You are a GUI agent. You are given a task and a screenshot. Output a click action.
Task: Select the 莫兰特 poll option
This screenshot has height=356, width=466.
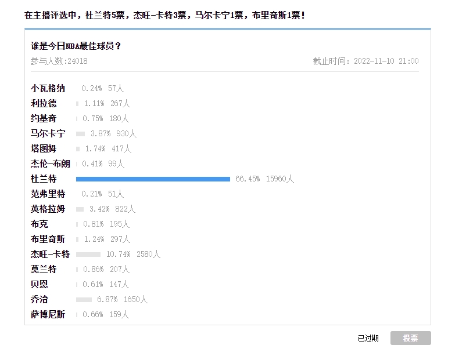point(44,270)
